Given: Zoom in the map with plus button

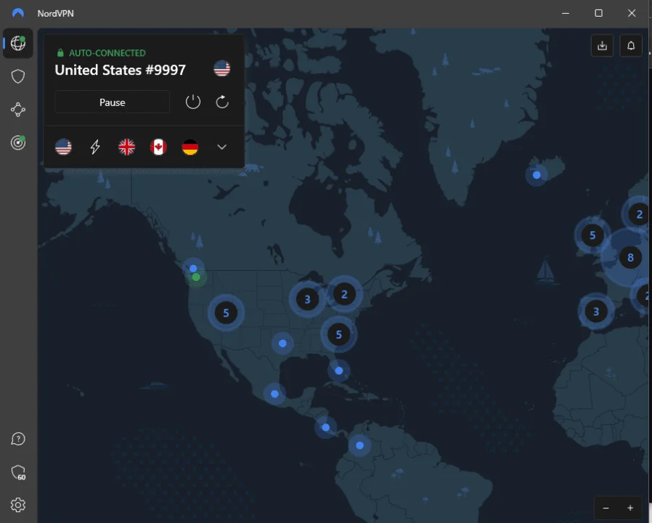Looking at the screenshot, I should pyautogui.click(x=630, y=508).
